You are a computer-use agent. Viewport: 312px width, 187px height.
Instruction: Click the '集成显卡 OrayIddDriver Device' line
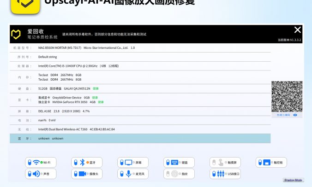[x=64, y=98]
